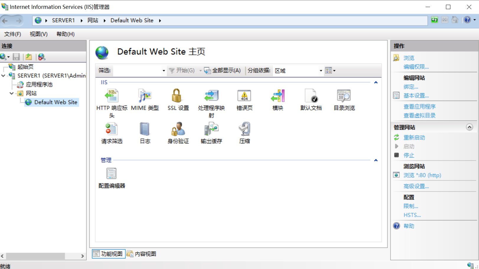
Task: Select Default Web Site tree node
Action: click(55, 102)
